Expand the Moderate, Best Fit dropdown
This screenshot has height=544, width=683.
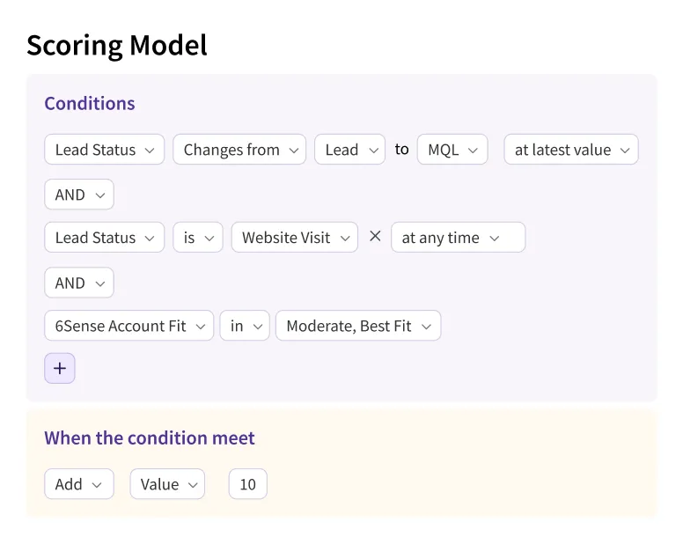(x=357, y=326)
